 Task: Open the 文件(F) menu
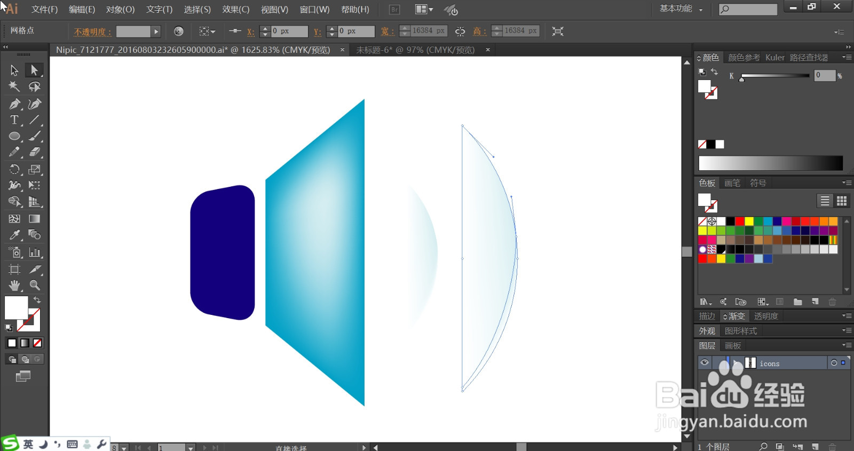click(x=44, y=9)
